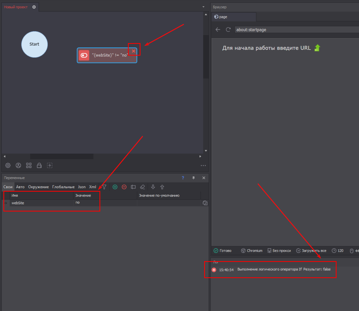Click the globe icon on the page tab

(216, 17)
